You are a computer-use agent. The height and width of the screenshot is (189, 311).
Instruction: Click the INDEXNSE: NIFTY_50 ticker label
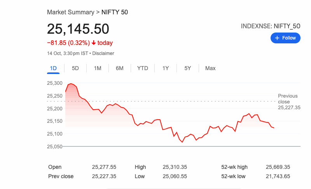pyautogui.click(x=271, y=26)
